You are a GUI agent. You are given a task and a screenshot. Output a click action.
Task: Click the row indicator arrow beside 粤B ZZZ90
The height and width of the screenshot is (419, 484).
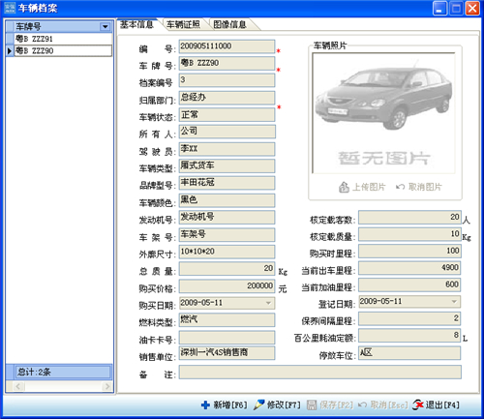coord(10,51)
